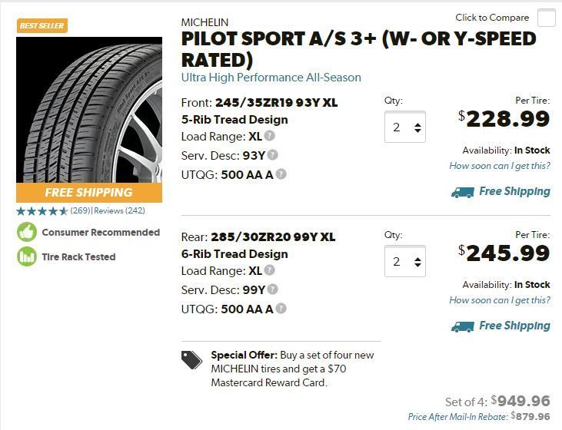This screenshot has width=562, height=430.
Task: Check the Click to Compare checkbox
Action: [x=546, y=18]
